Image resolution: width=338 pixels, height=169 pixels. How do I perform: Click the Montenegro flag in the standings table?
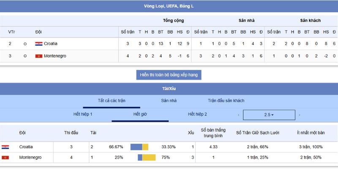38,56
